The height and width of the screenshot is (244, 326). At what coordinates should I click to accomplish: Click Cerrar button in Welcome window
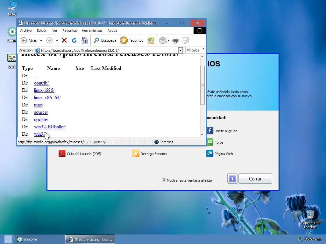coord(255,179)
